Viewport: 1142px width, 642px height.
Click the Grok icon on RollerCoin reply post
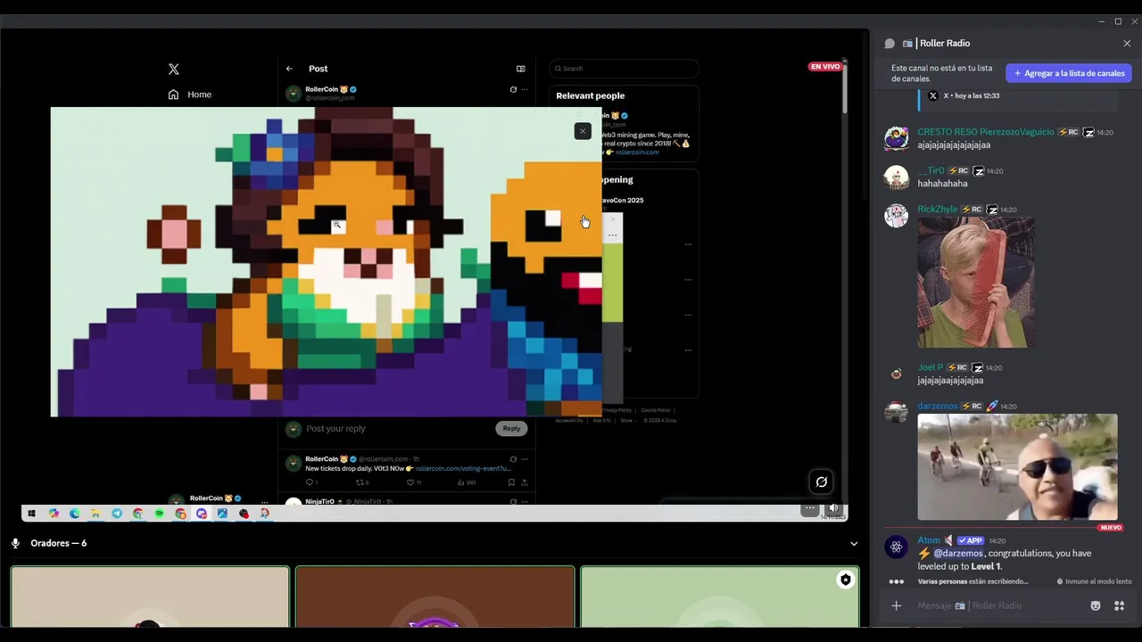coord(513,459)
